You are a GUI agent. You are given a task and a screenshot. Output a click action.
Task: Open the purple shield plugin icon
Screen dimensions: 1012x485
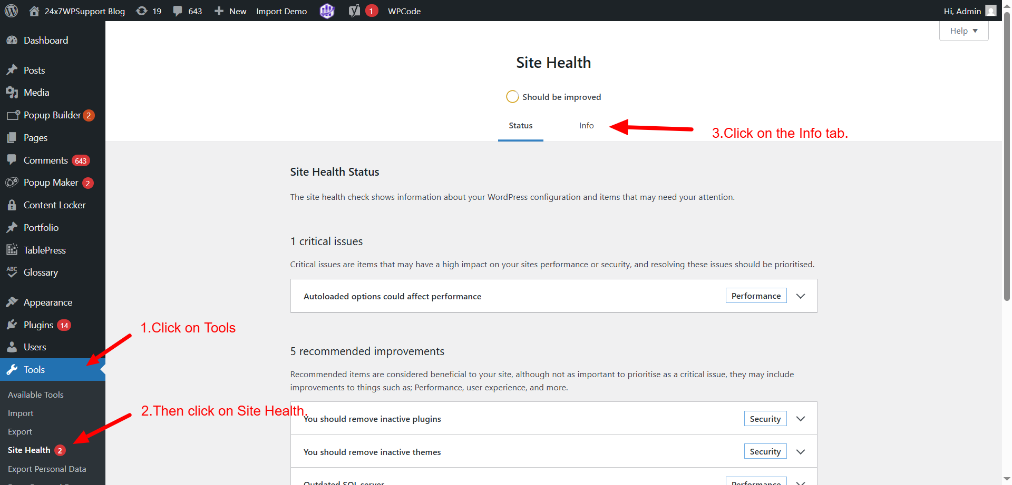click(327, 11)
